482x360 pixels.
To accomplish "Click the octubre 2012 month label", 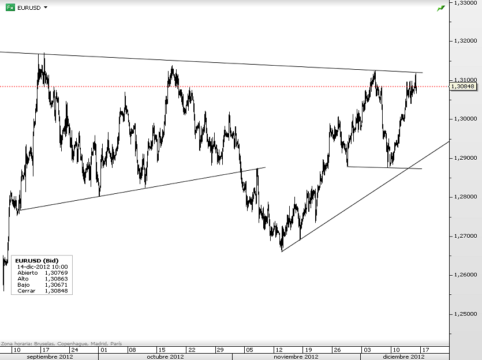I will point(165,357).
